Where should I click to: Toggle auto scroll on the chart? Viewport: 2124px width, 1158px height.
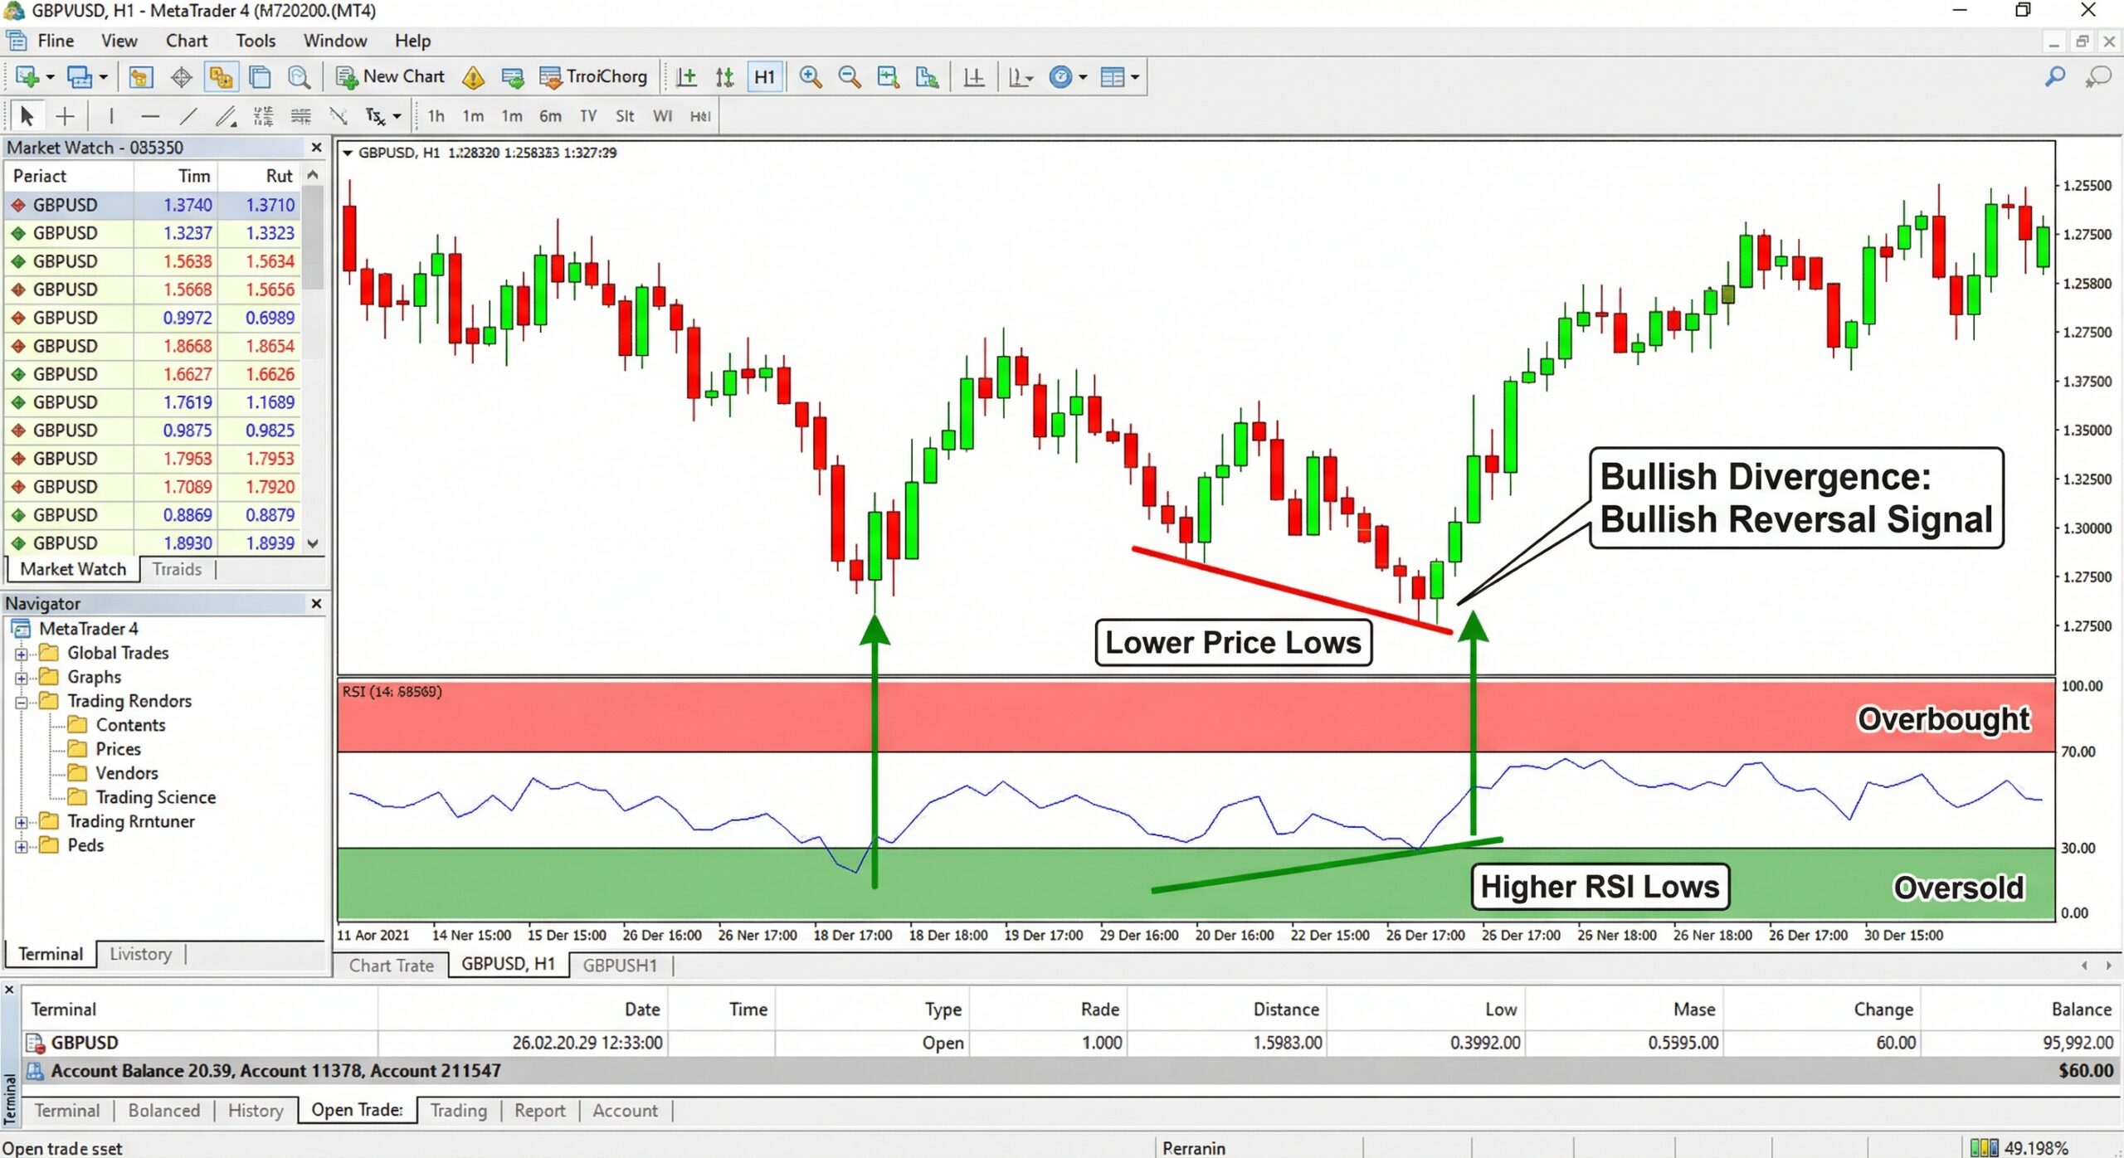point(973,76)
